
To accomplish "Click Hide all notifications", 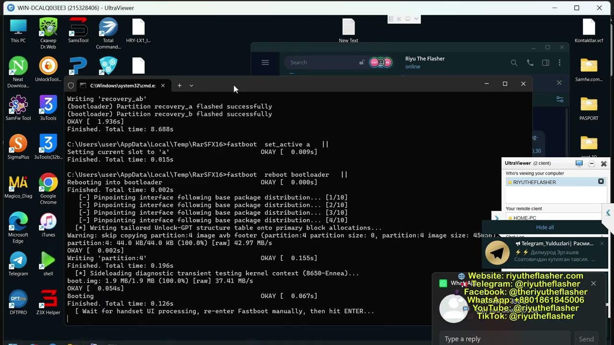I will tap(545, 227).
